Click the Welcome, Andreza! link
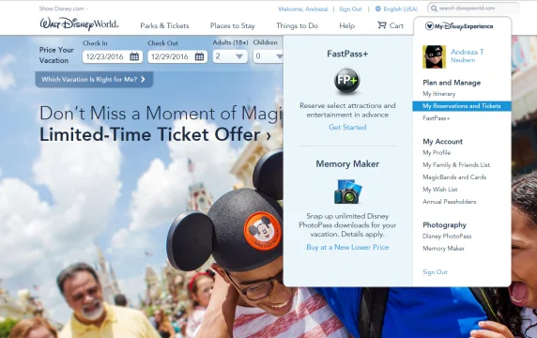The width and height of the screenshot is (537, 338). (302, 9)
